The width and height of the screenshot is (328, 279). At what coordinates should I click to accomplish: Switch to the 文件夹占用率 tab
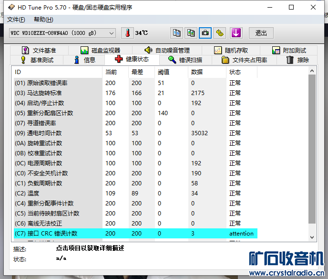(244, 60)
